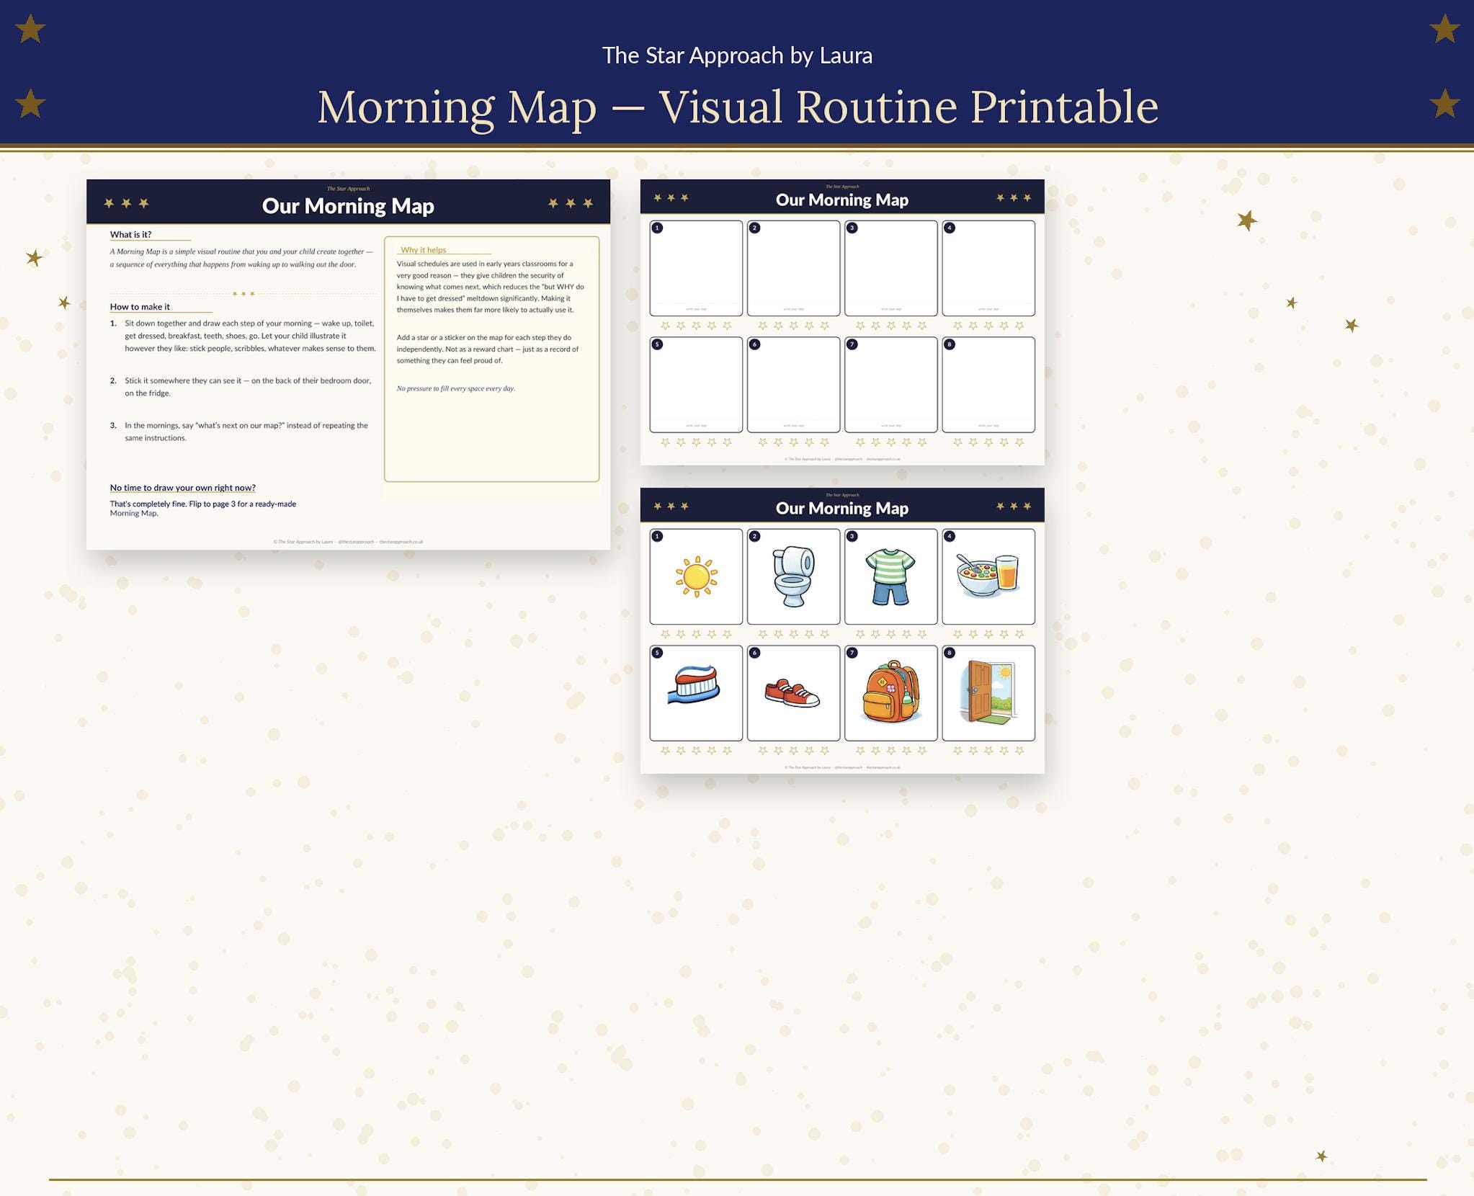
Task: Click 'No time to draw your own right now?'
Action: (183, 488)
